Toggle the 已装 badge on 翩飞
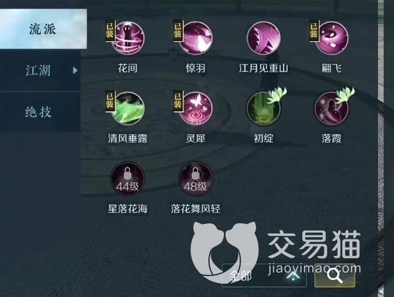Viewport: 394px width, 297px height. (313, 31)
